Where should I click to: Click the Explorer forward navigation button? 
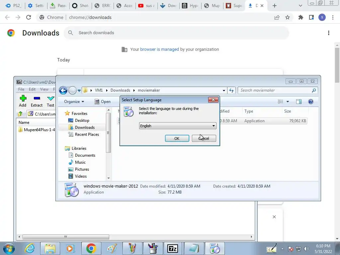point(72,90)
